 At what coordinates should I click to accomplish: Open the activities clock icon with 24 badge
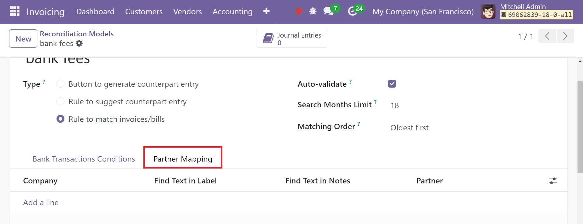[352, 12]
